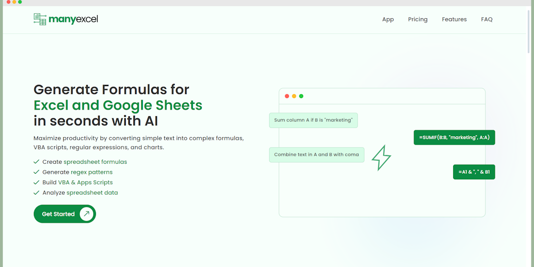This screenshot has width=534, height=267.
Task: Click the red dot in demo window
Action: pos(287,96)
